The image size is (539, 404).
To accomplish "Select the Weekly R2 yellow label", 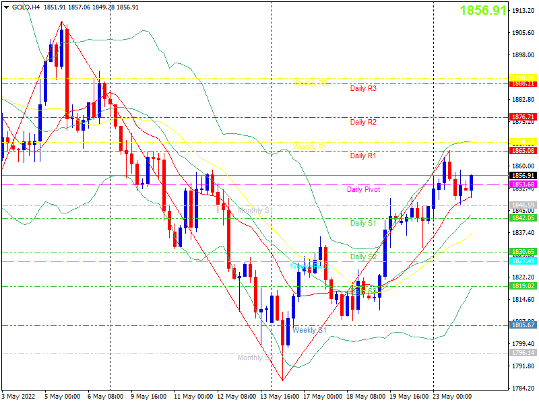I will click(310, 83).
